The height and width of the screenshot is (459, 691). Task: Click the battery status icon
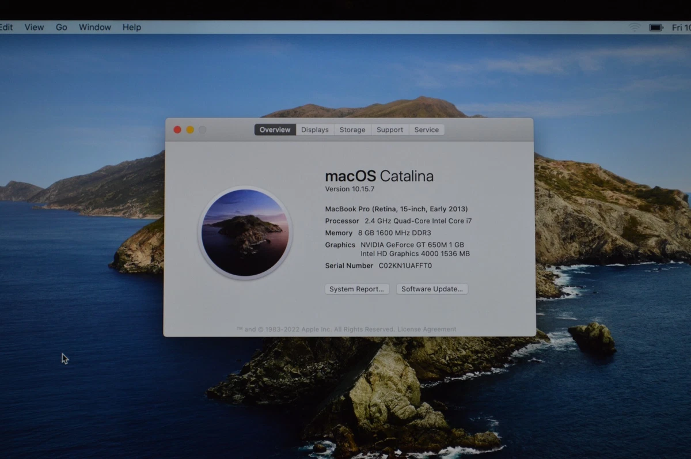[x=656, y=28]
